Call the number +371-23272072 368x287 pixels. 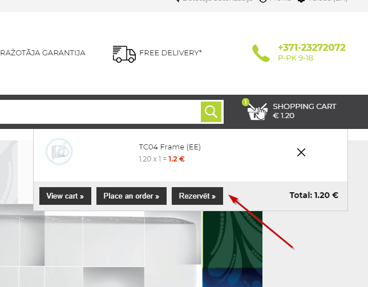click(x=312, y=47)
